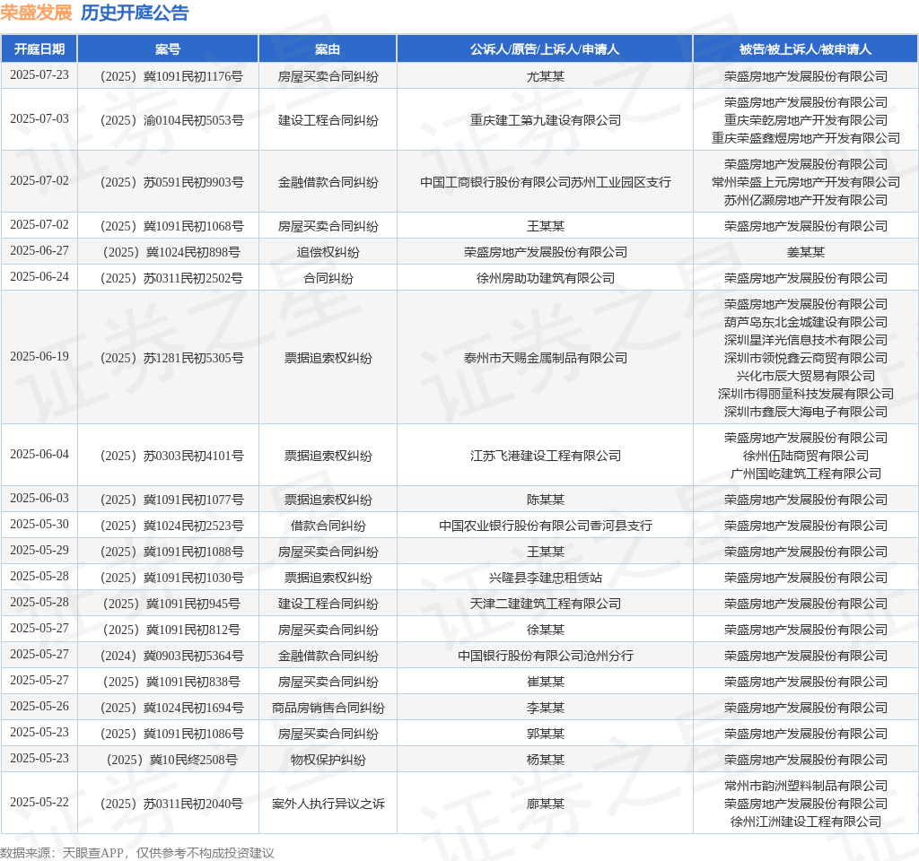Viewport: 919px width, 861px height.
Task: Select plaintiff 天津二建建筑工程有限公司
Action: [545, 604]
